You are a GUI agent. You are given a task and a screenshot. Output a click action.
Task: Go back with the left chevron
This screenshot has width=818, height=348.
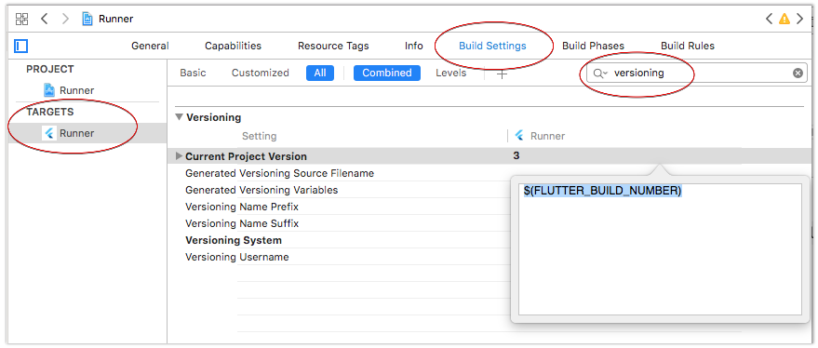point(45,20)
